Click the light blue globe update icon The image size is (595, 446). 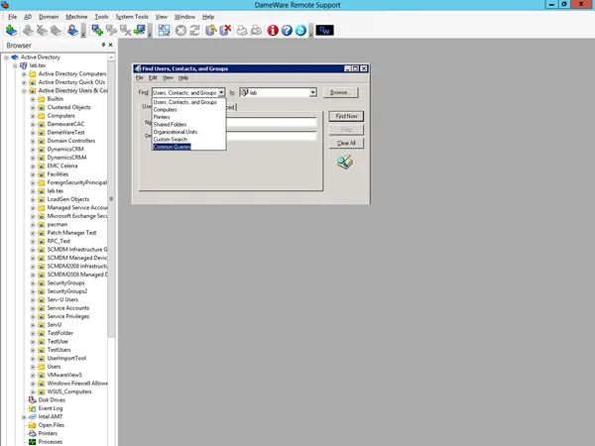coord(300,31)
